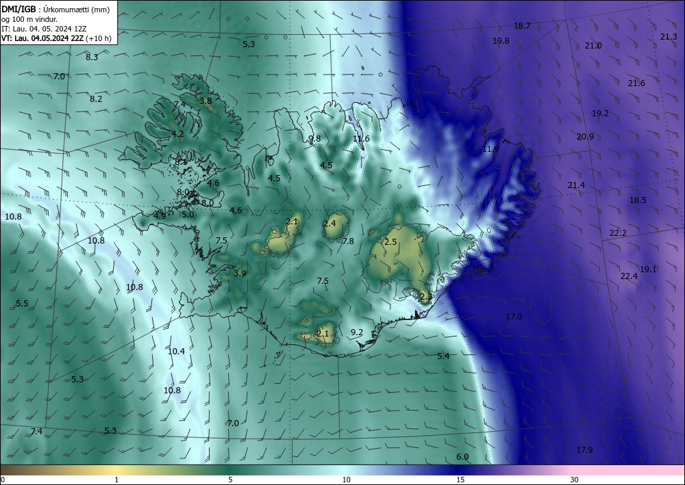Click the 8.3 value in the northwest
Image resolution: width=685 pixels, height=485 pixels.
click(x=92, y=57)
